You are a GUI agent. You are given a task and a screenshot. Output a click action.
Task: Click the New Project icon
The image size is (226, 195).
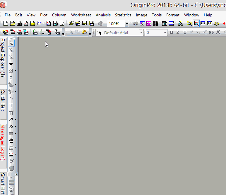6,24
